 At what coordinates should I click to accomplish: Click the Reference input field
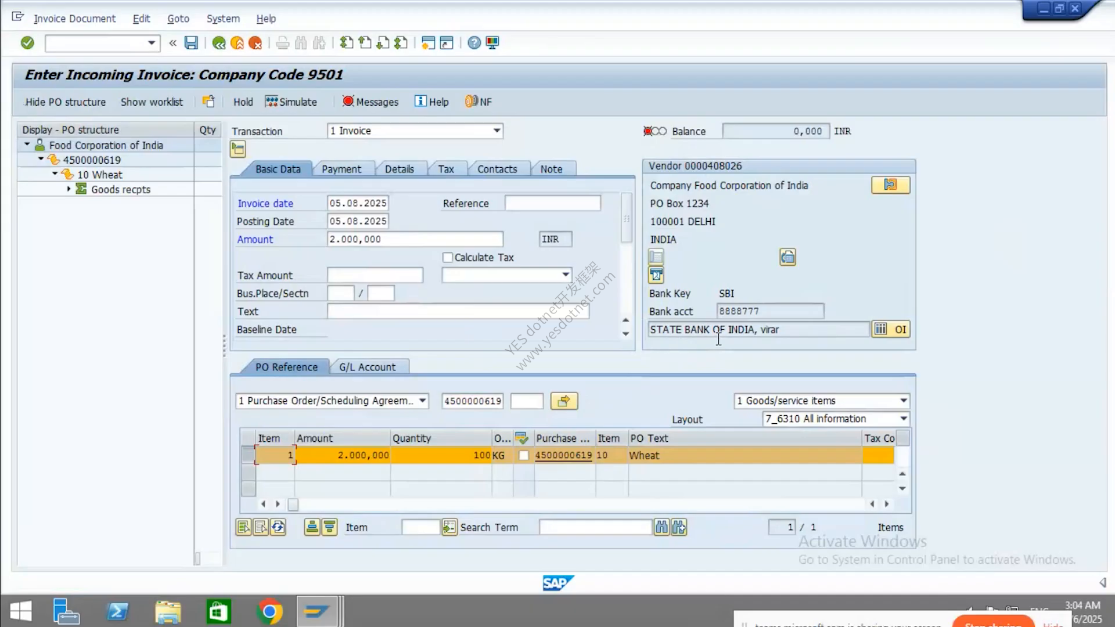click(552, 203)
